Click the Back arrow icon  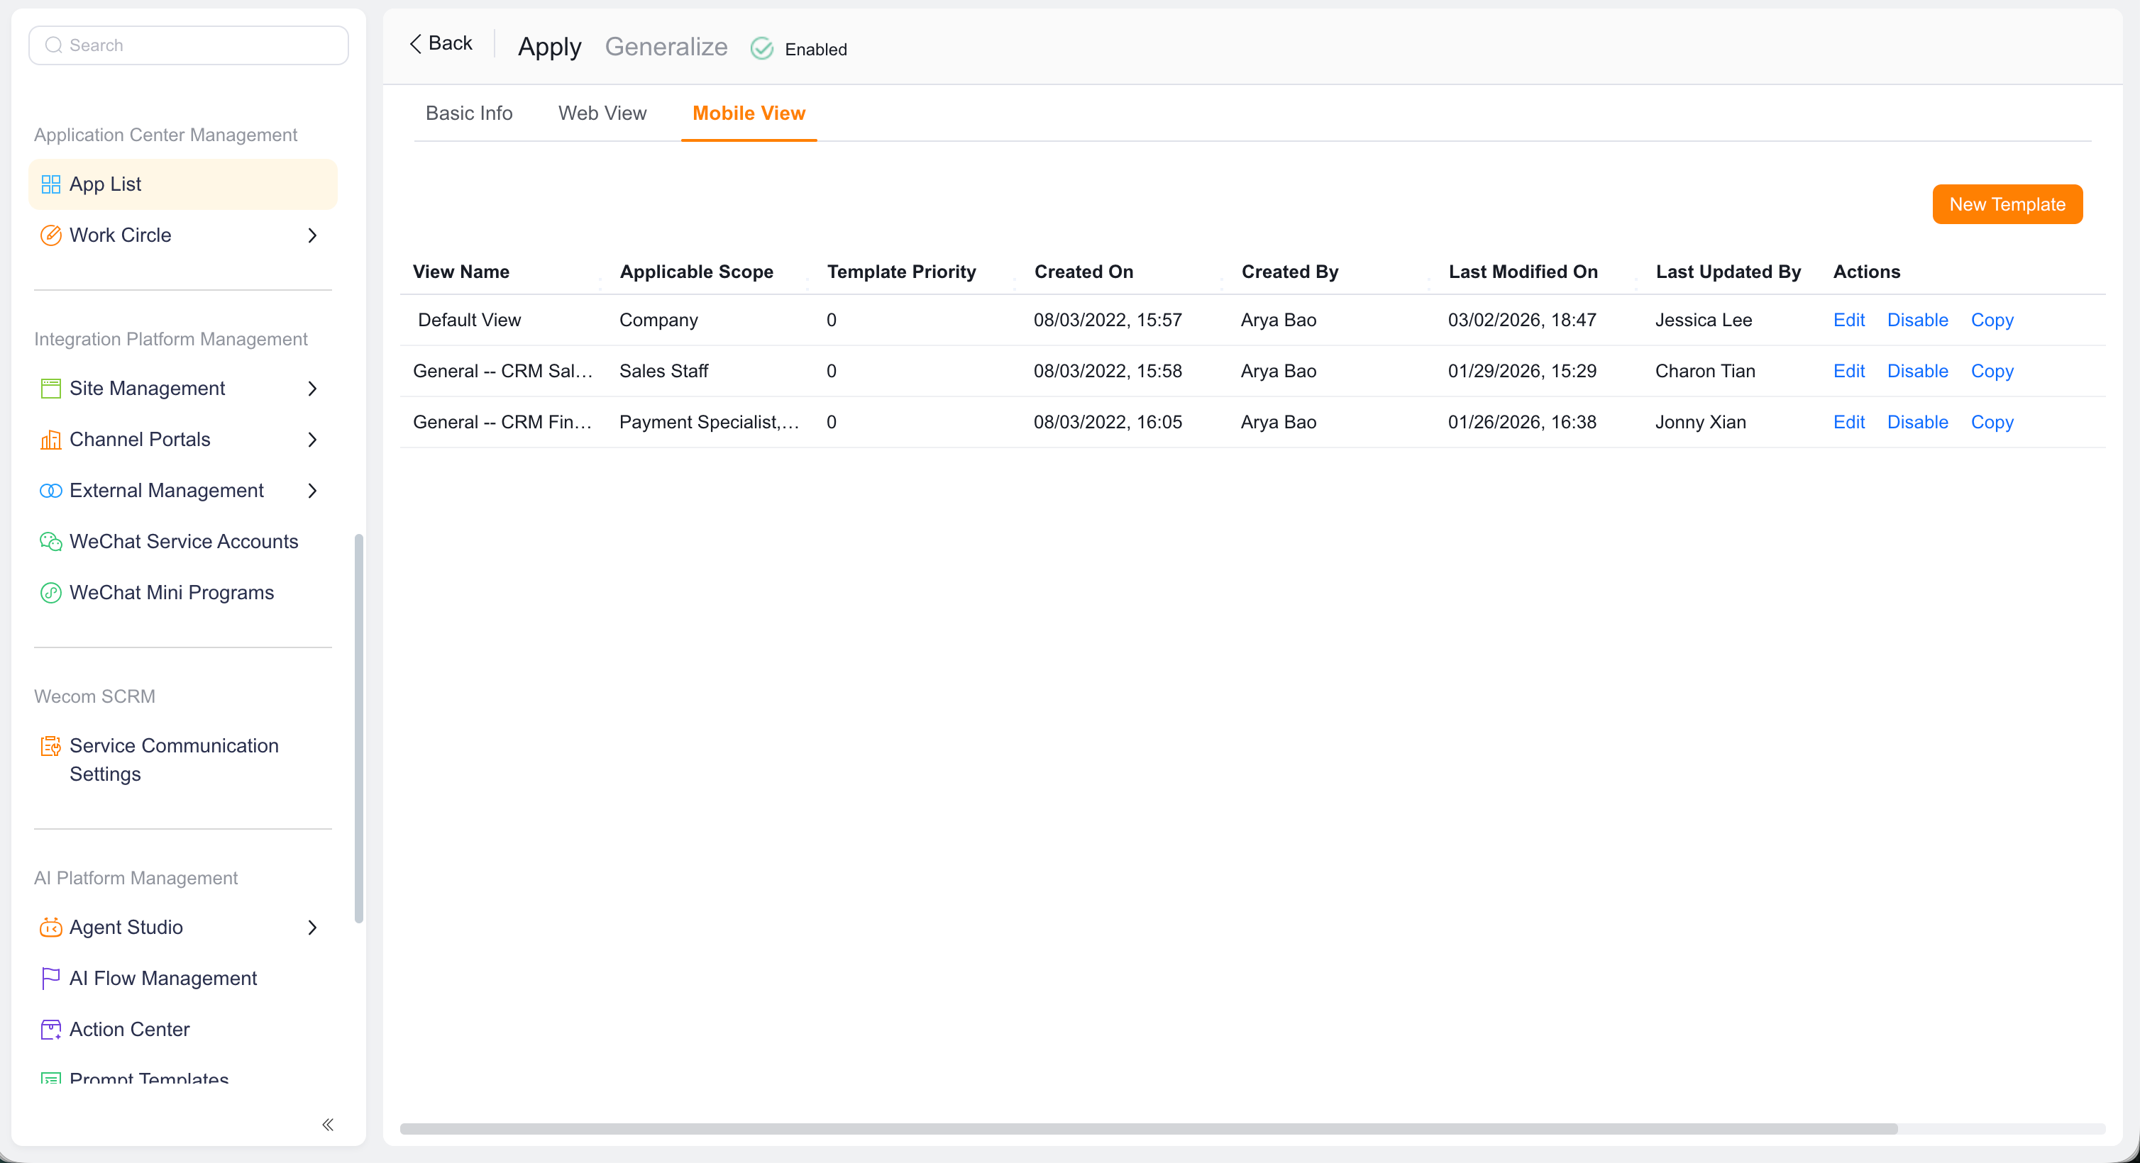[x=415, y=43]
